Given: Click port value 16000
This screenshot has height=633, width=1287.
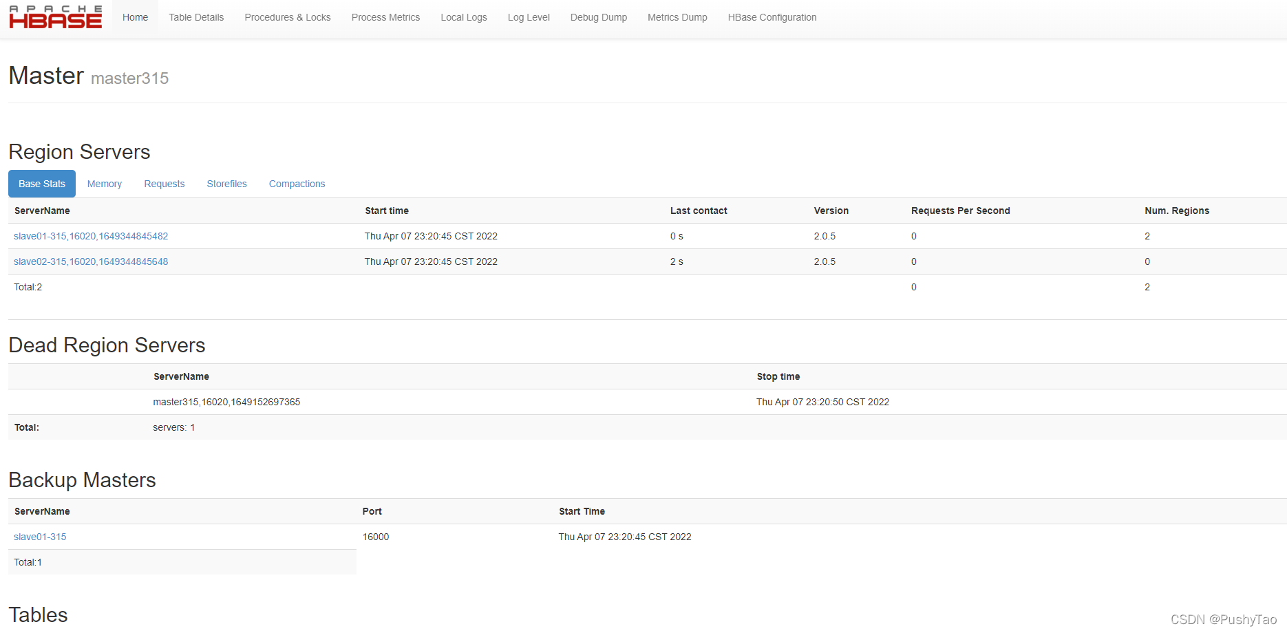Looking at the screenshot, I should (376, 537).
